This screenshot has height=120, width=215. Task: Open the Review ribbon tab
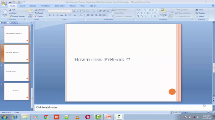[x=73, y=6]
